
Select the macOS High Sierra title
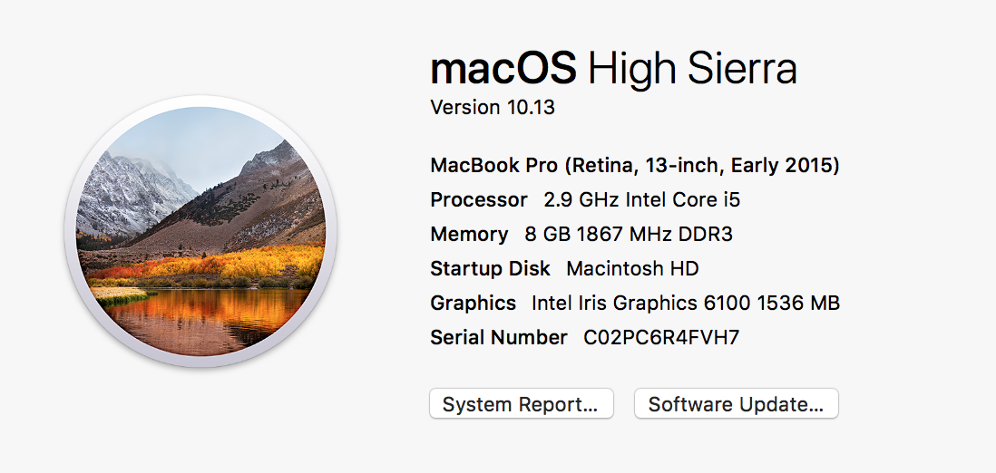pos(613,69)
